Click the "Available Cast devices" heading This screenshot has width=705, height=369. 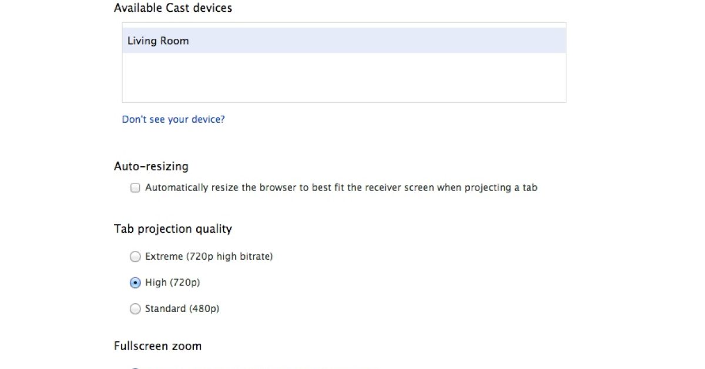(173, 8)
